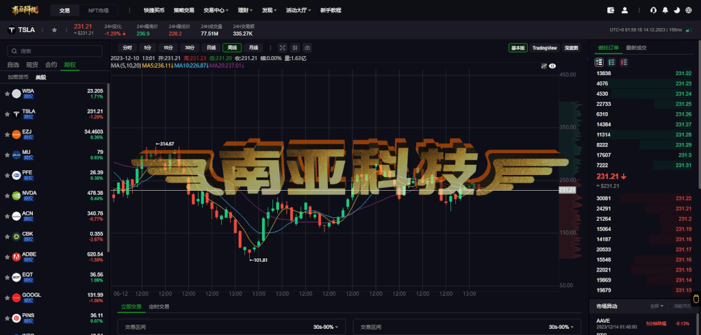Set chart interval to 分时

click(127, 48)
